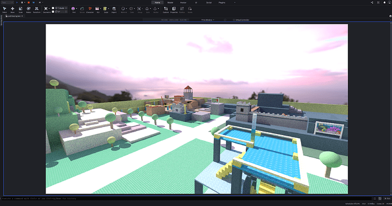This screenshot has height=206, width=392.
Task: Edit the rotation snap degrees field
Action: pos(61,12)
